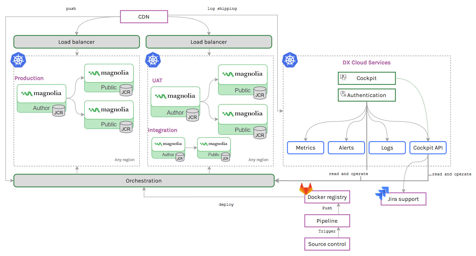476x256 pixels.
Task: Click the "DX Cloud Services" heading
Action: [366, 62]
